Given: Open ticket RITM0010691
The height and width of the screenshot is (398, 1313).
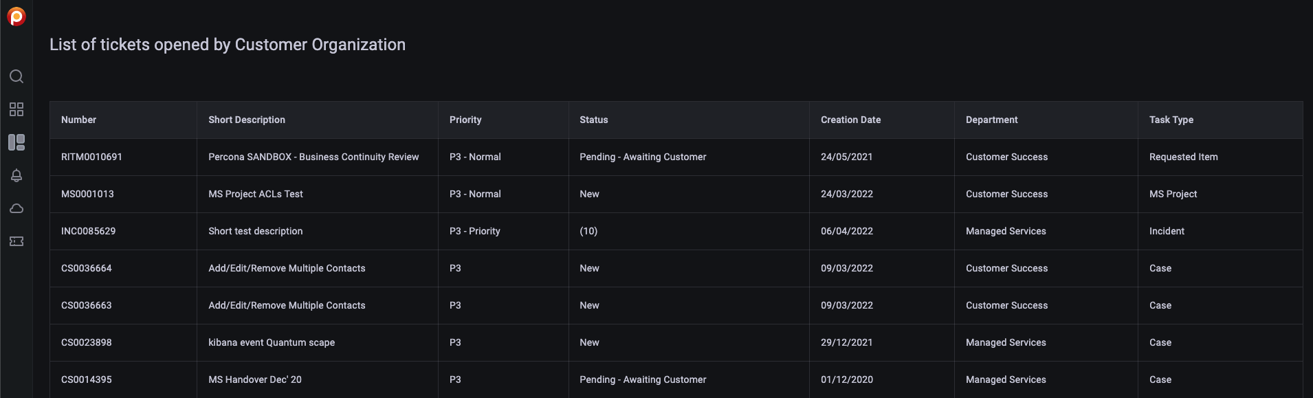Looking at the screenshot, I should 91,157.
